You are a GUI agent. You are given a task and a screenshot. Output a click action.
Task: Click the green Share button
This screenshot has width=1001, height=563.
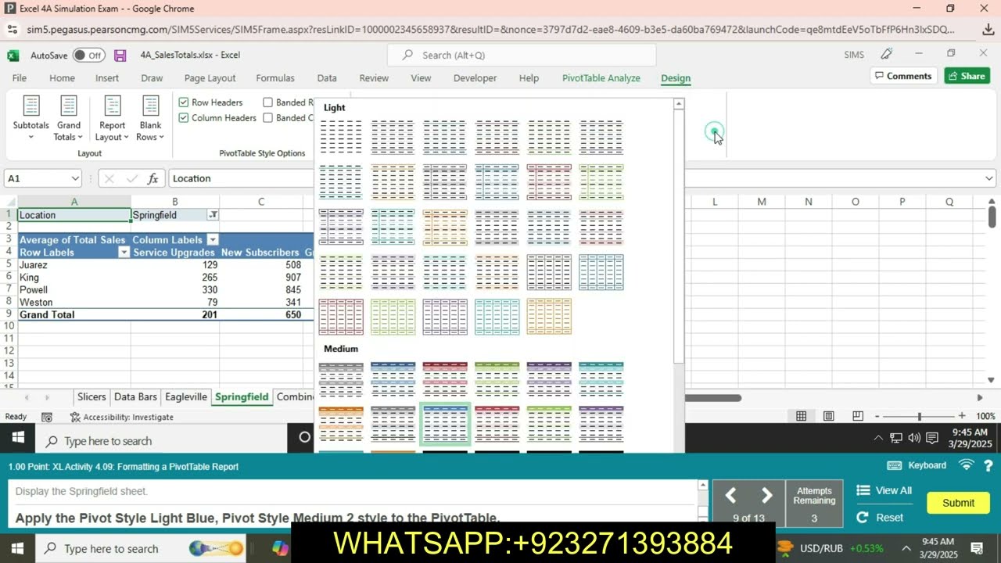pos(967,76)
